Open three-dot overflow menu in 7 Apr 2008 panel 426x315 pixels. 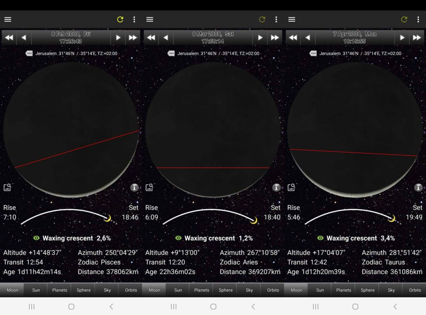(418, 20)
